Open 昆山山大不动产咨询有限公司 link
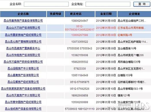Viewport: 151px width, 112px height. pos(23,28)
